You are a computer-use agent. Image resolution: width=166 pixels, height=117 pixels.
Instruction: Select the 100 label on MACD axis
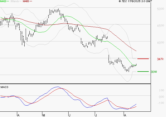(x=161, y=91)
